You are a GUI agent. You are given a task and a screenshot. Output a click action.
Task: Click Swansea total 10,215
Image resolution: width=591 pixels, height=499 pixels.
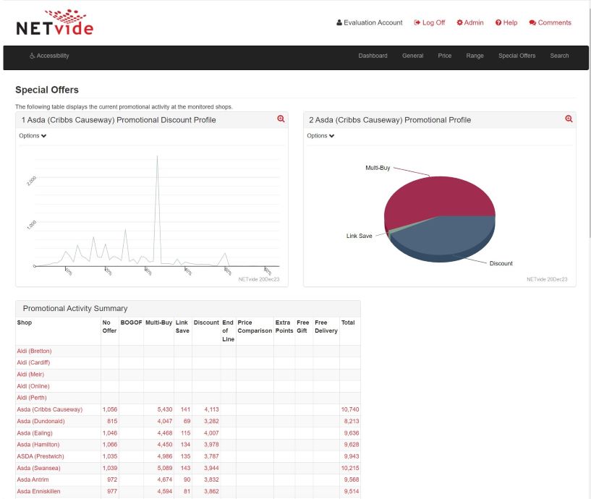[x=350, y=468]
